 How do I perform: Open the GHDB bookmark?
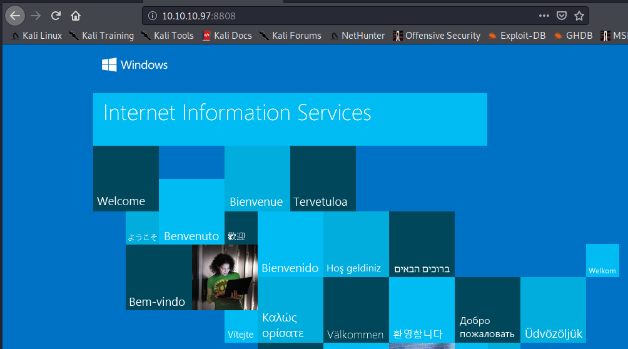coord(573,36)
